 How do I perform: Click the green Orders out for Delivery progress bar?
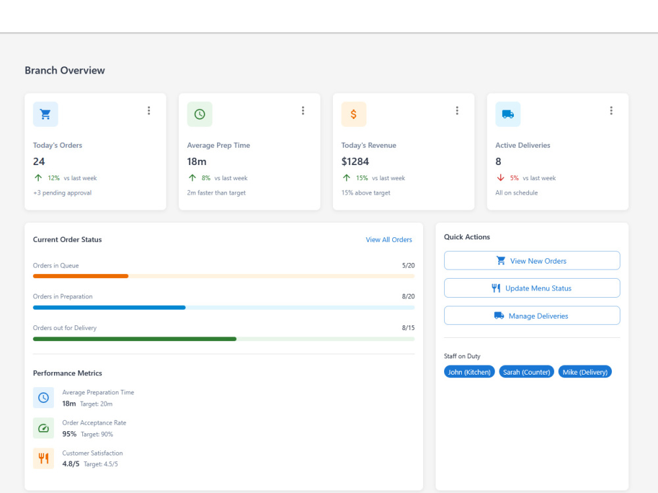[224, 339]
